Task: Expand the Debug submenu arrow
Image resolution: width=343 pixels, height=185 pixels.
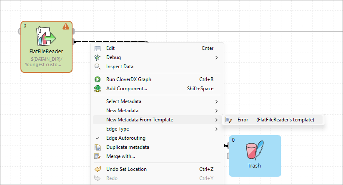Action: [x=216, y=57]
